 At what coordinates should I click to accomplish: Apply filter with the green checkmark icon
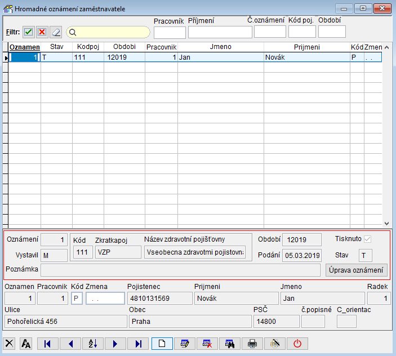tap(29, 32)
